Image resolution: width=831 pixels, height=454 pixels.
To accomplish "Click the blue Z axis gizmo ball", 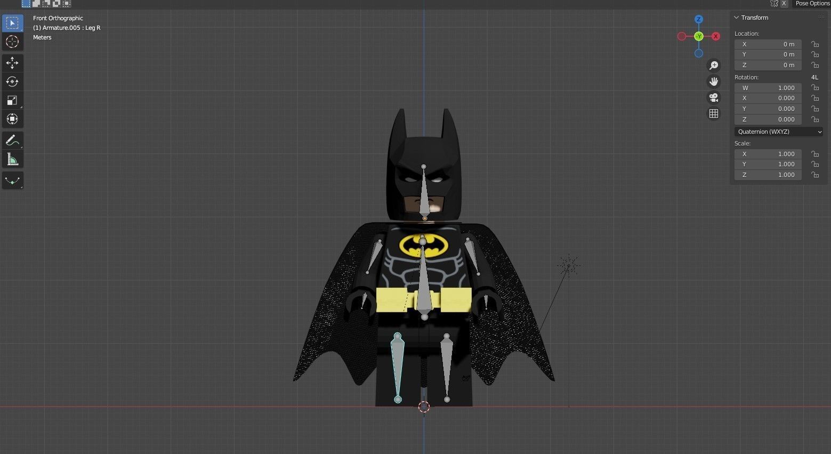I will pyautogui.click(x=699, y=19).
